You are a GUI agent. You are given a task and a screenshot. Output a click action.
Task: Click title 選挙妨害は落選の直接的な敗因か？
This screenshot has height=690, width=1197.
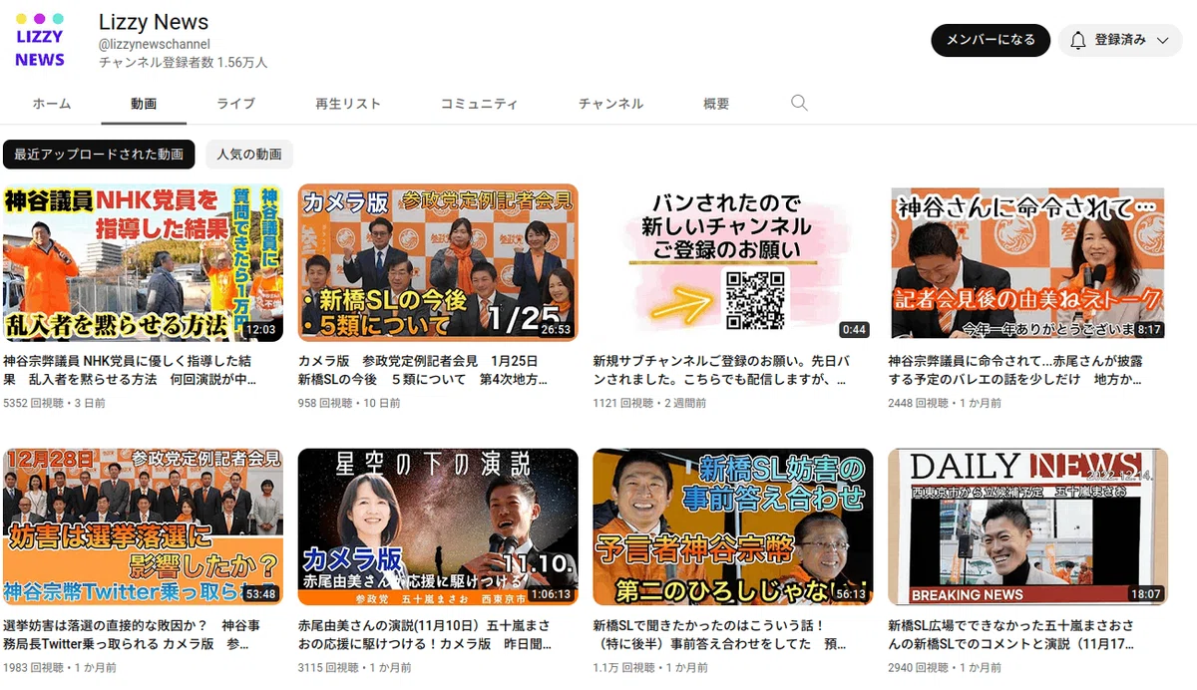click(132, 635)
